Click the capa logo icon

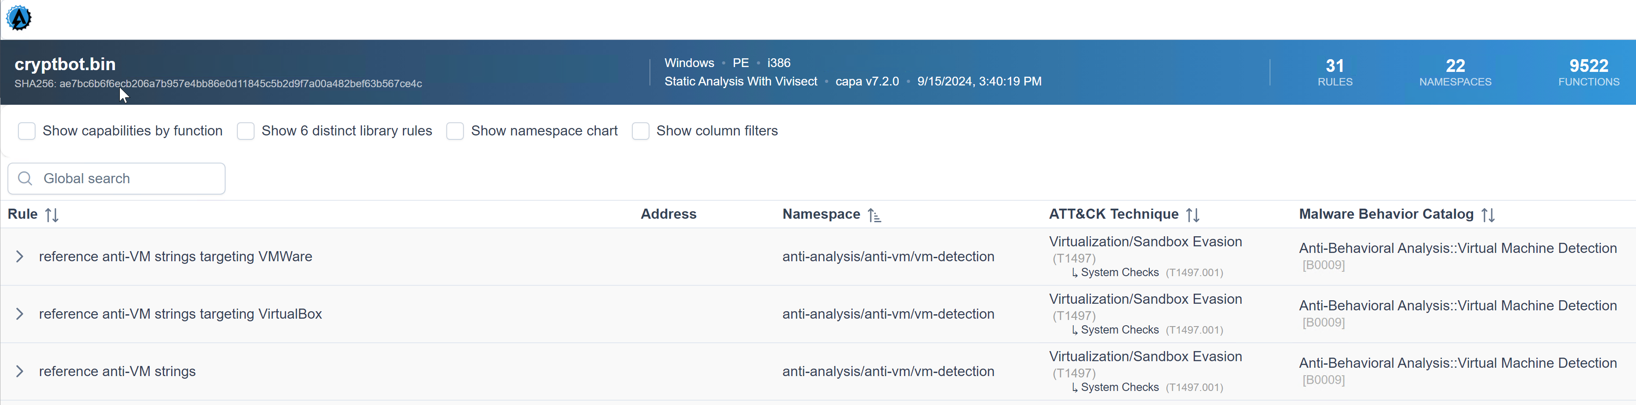(x=19, y=18)
